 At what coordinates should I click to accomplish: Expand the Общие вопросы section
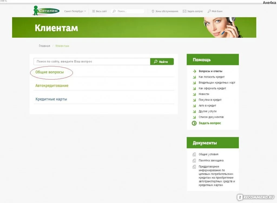click(50, 72)
